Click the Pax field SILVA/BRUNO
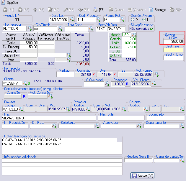Image resolution: width=186 pixels, height=181 pixels. tap(49, 118)
